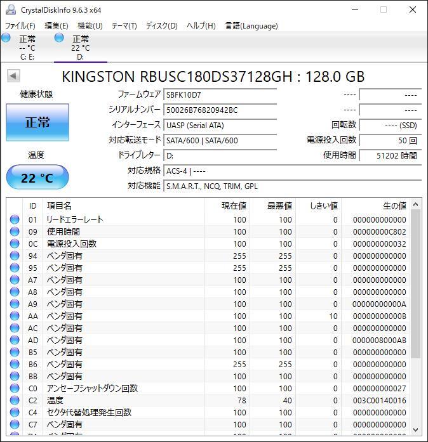This screenshot has height=442, width=428.
Task: Select the D: disk tab
Action: tap(80, 48)
